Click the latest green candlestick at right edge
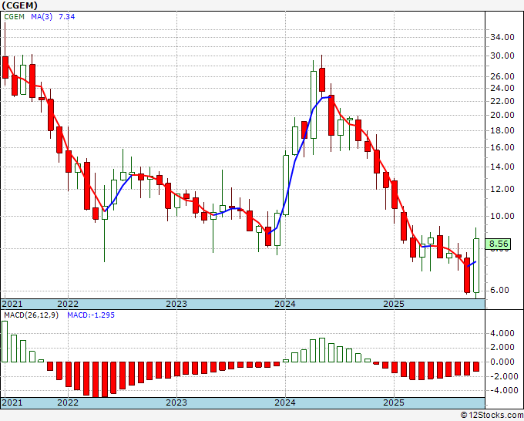Viewport: 524px width, 421px height. pos(476,265)
